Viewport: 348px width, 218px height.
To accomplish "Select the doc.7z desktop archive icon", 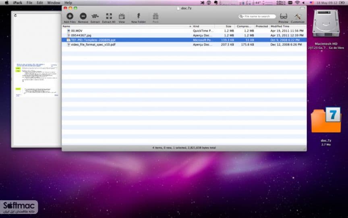I will 326,120.
